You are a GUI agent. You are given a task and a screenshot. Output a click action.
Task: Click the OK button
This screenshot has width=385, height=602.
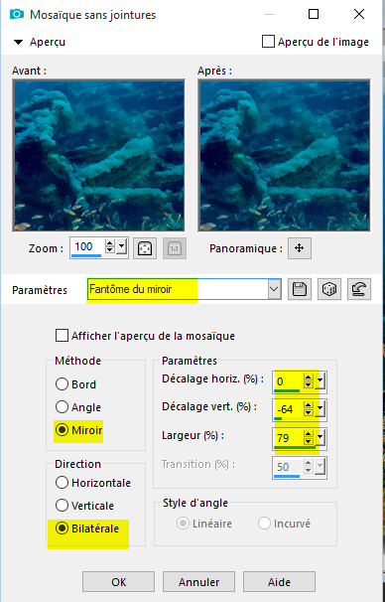click(118, 582)
